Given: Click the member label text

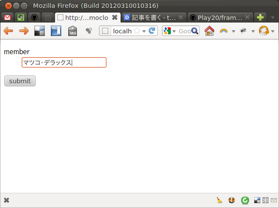Looking at the screenshot, I should point(17,52).
